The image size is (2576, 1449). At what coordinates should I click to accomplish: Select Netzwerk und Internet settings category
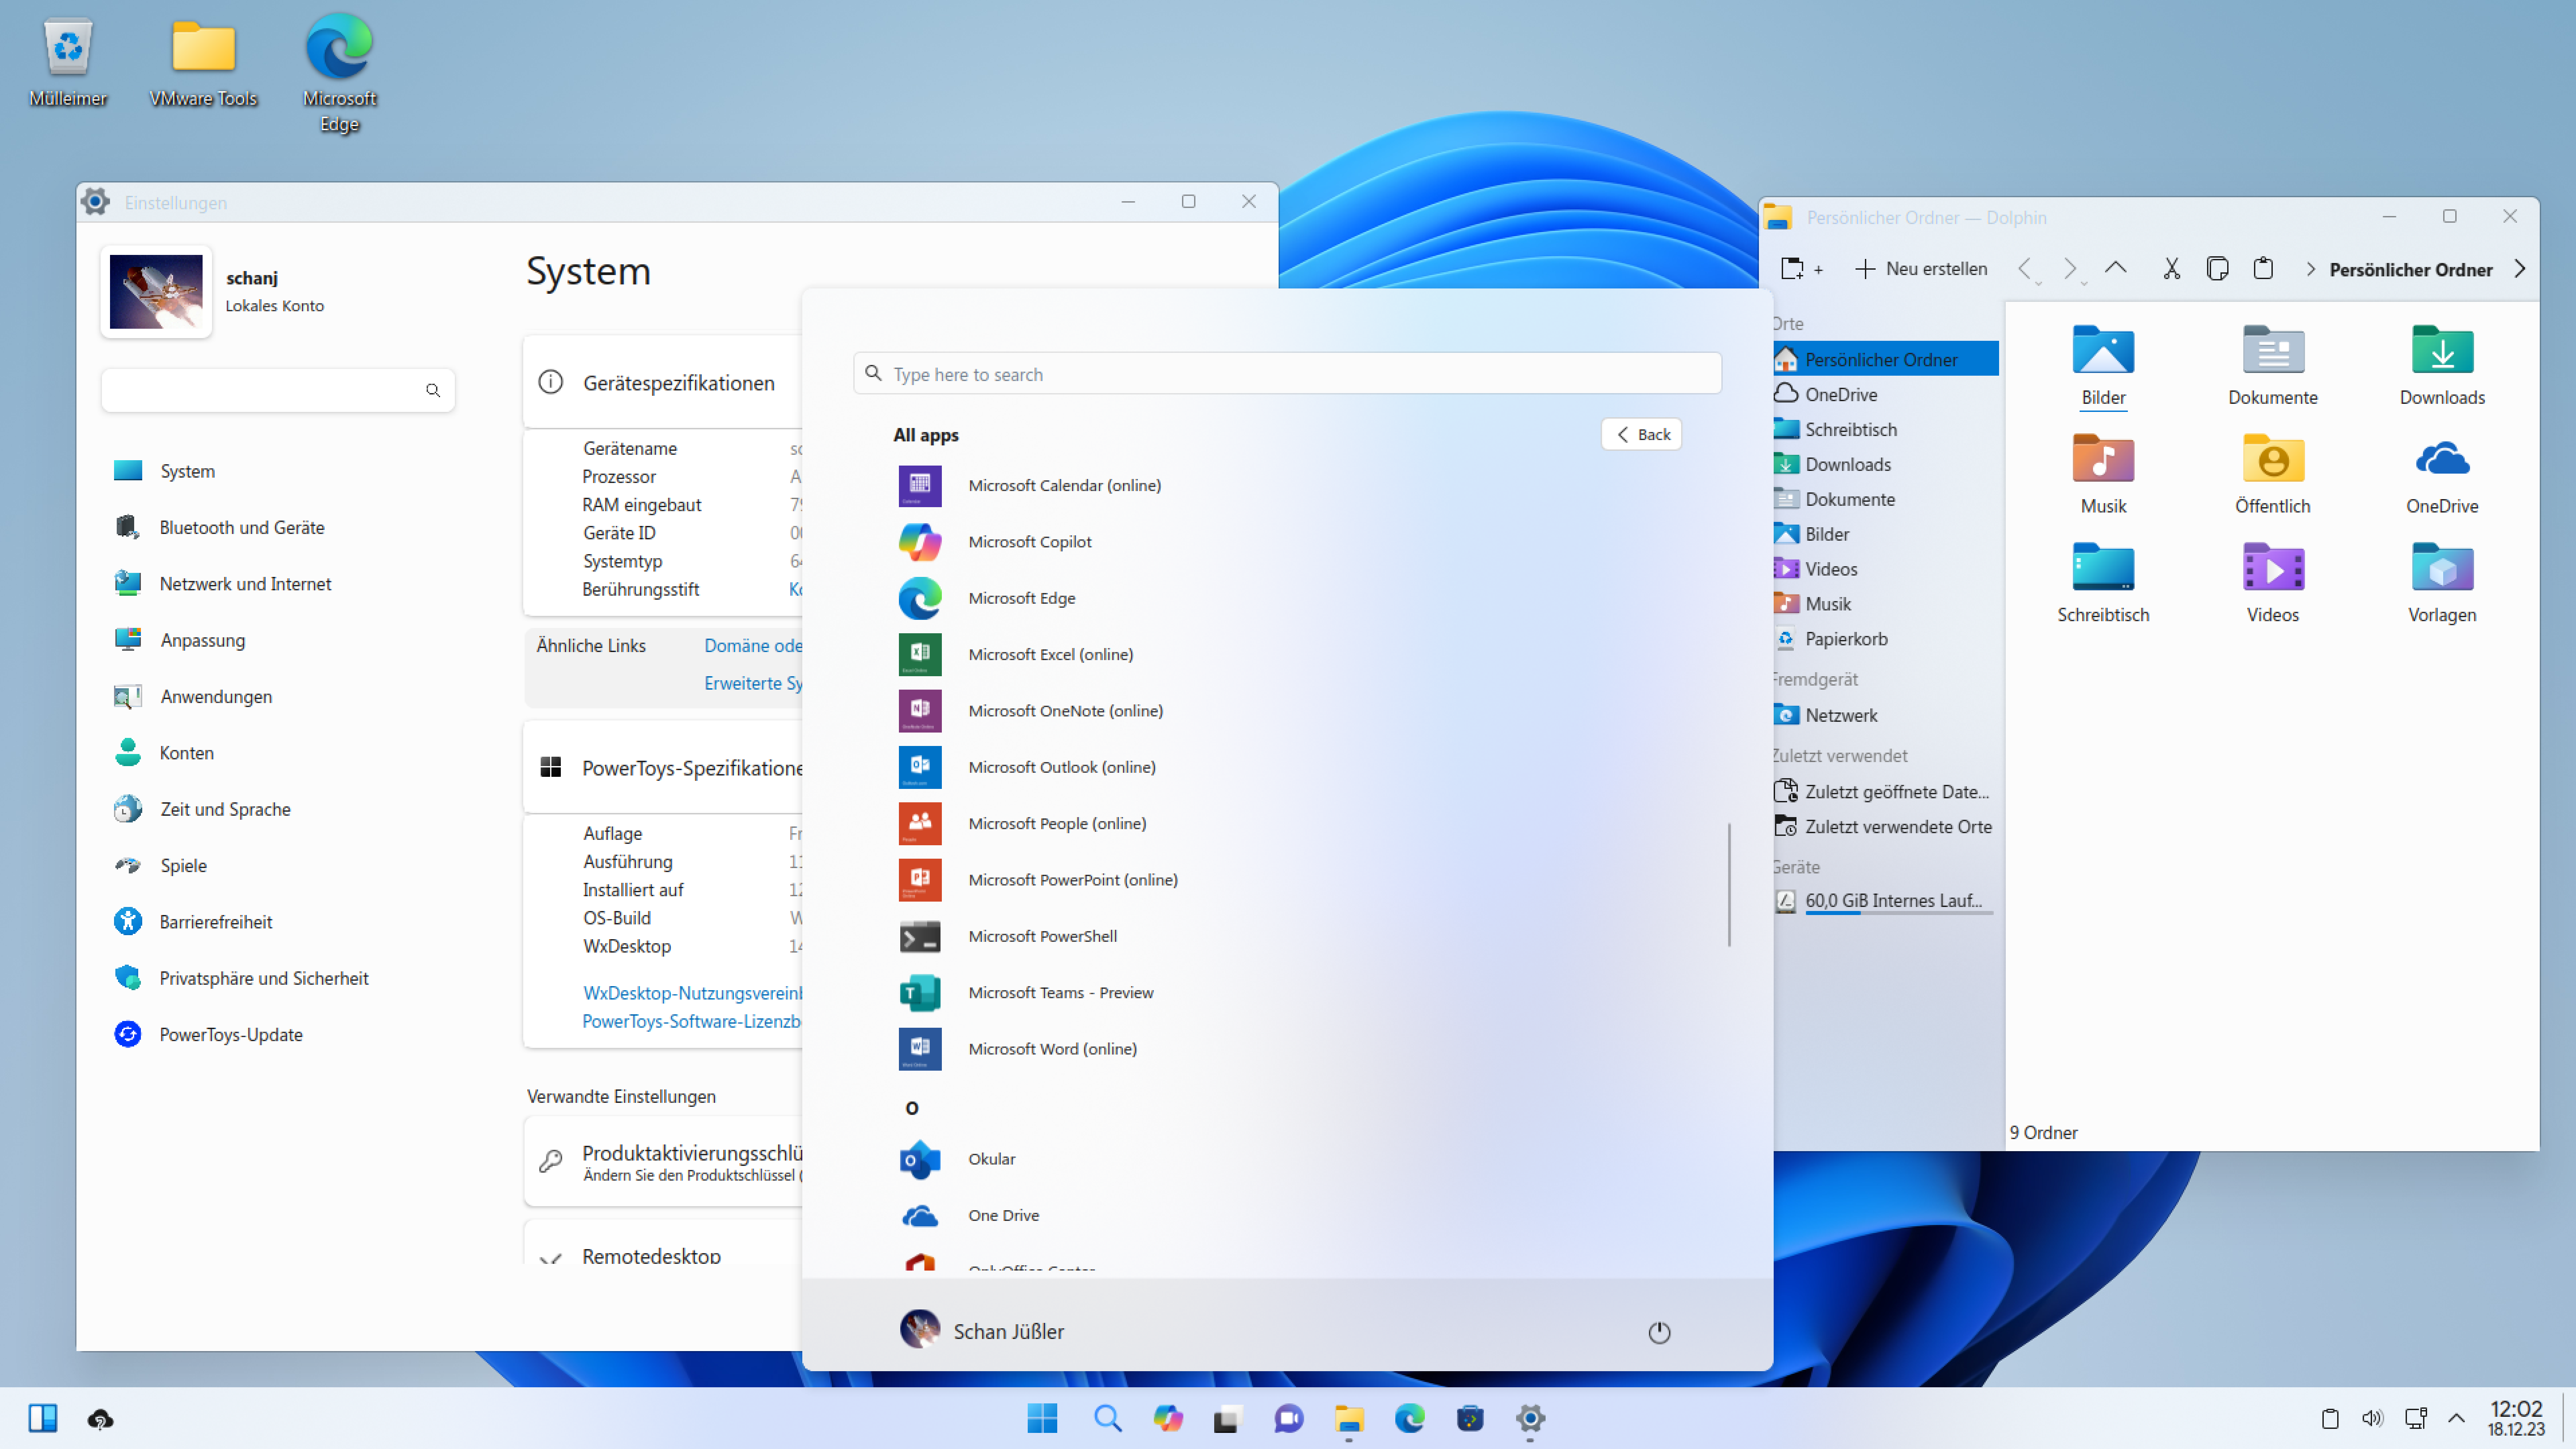click(x=244, y=584)
